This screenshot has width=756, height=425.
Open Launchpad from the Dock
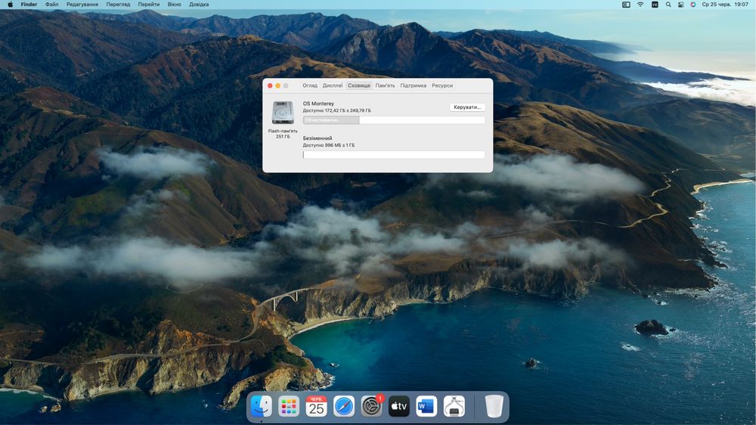288,407
